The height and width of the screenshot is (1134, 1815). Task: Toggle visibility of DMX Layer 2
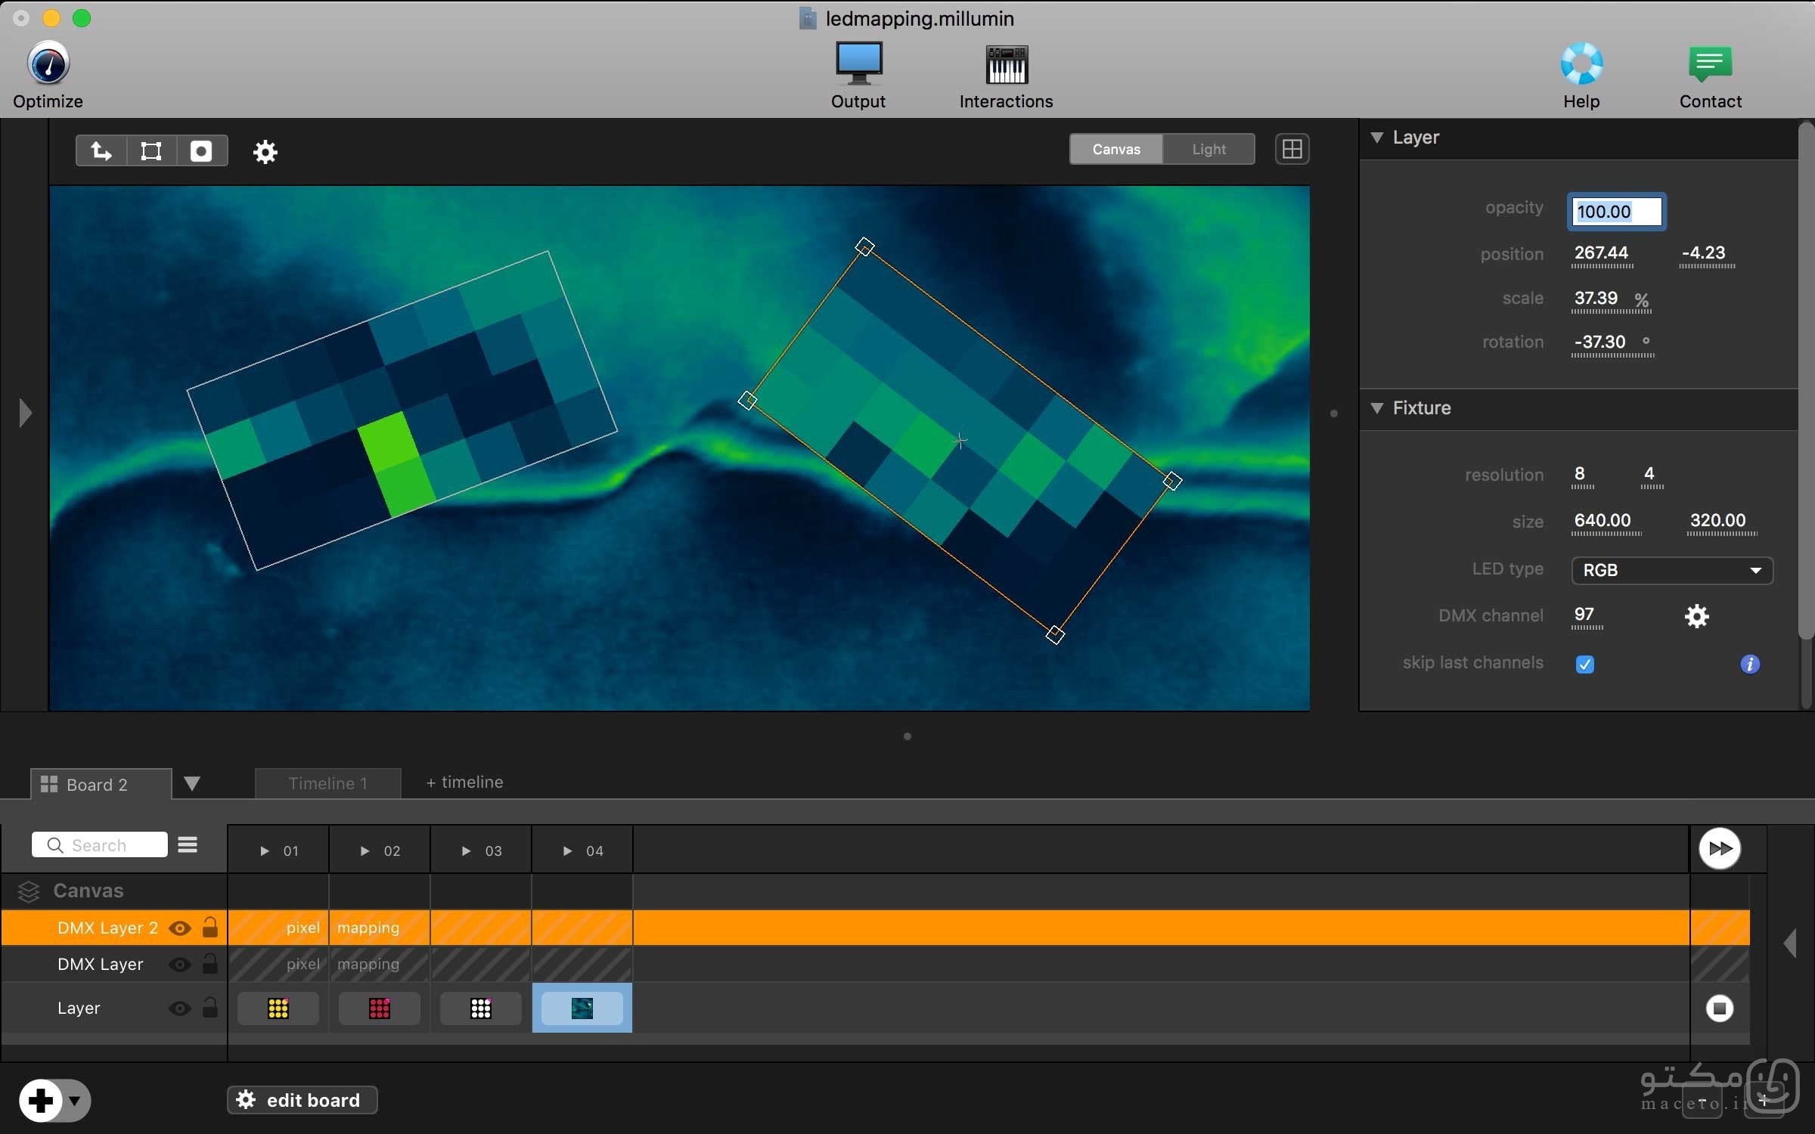[x=180, y=928]
